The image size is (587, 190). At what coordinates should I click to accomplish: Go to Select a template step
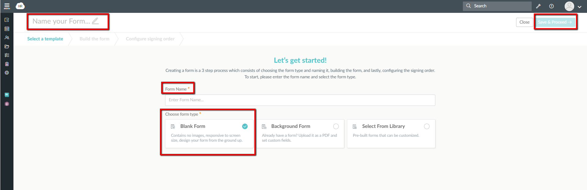(x=45, y=39)
